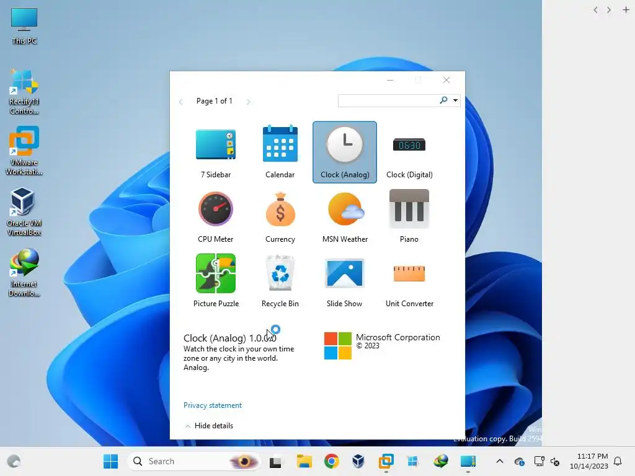Open Oracle VM VirtualBox desktop shortcut
The image size is (635, 476).
coord(24,212)
